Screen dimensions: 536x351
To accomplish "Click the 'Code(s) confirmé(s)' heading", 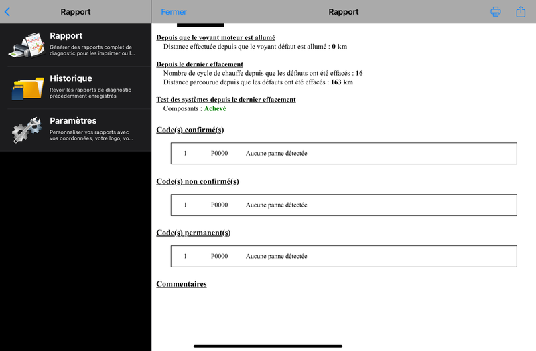I will 190,130.
